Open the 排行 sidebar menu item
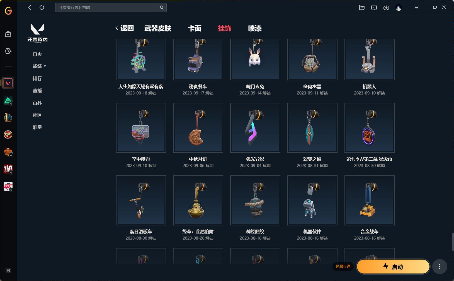 [37, 78]
